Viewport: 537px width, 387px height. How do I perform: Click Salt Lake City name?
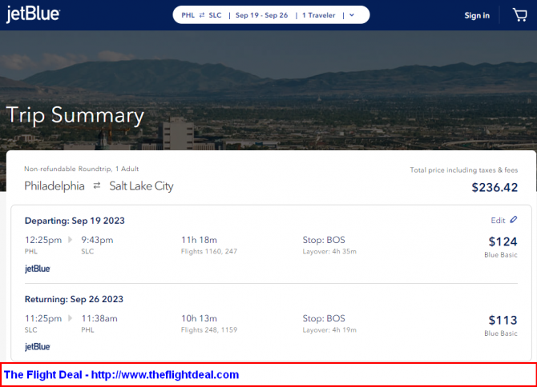[x=141, y=186]
